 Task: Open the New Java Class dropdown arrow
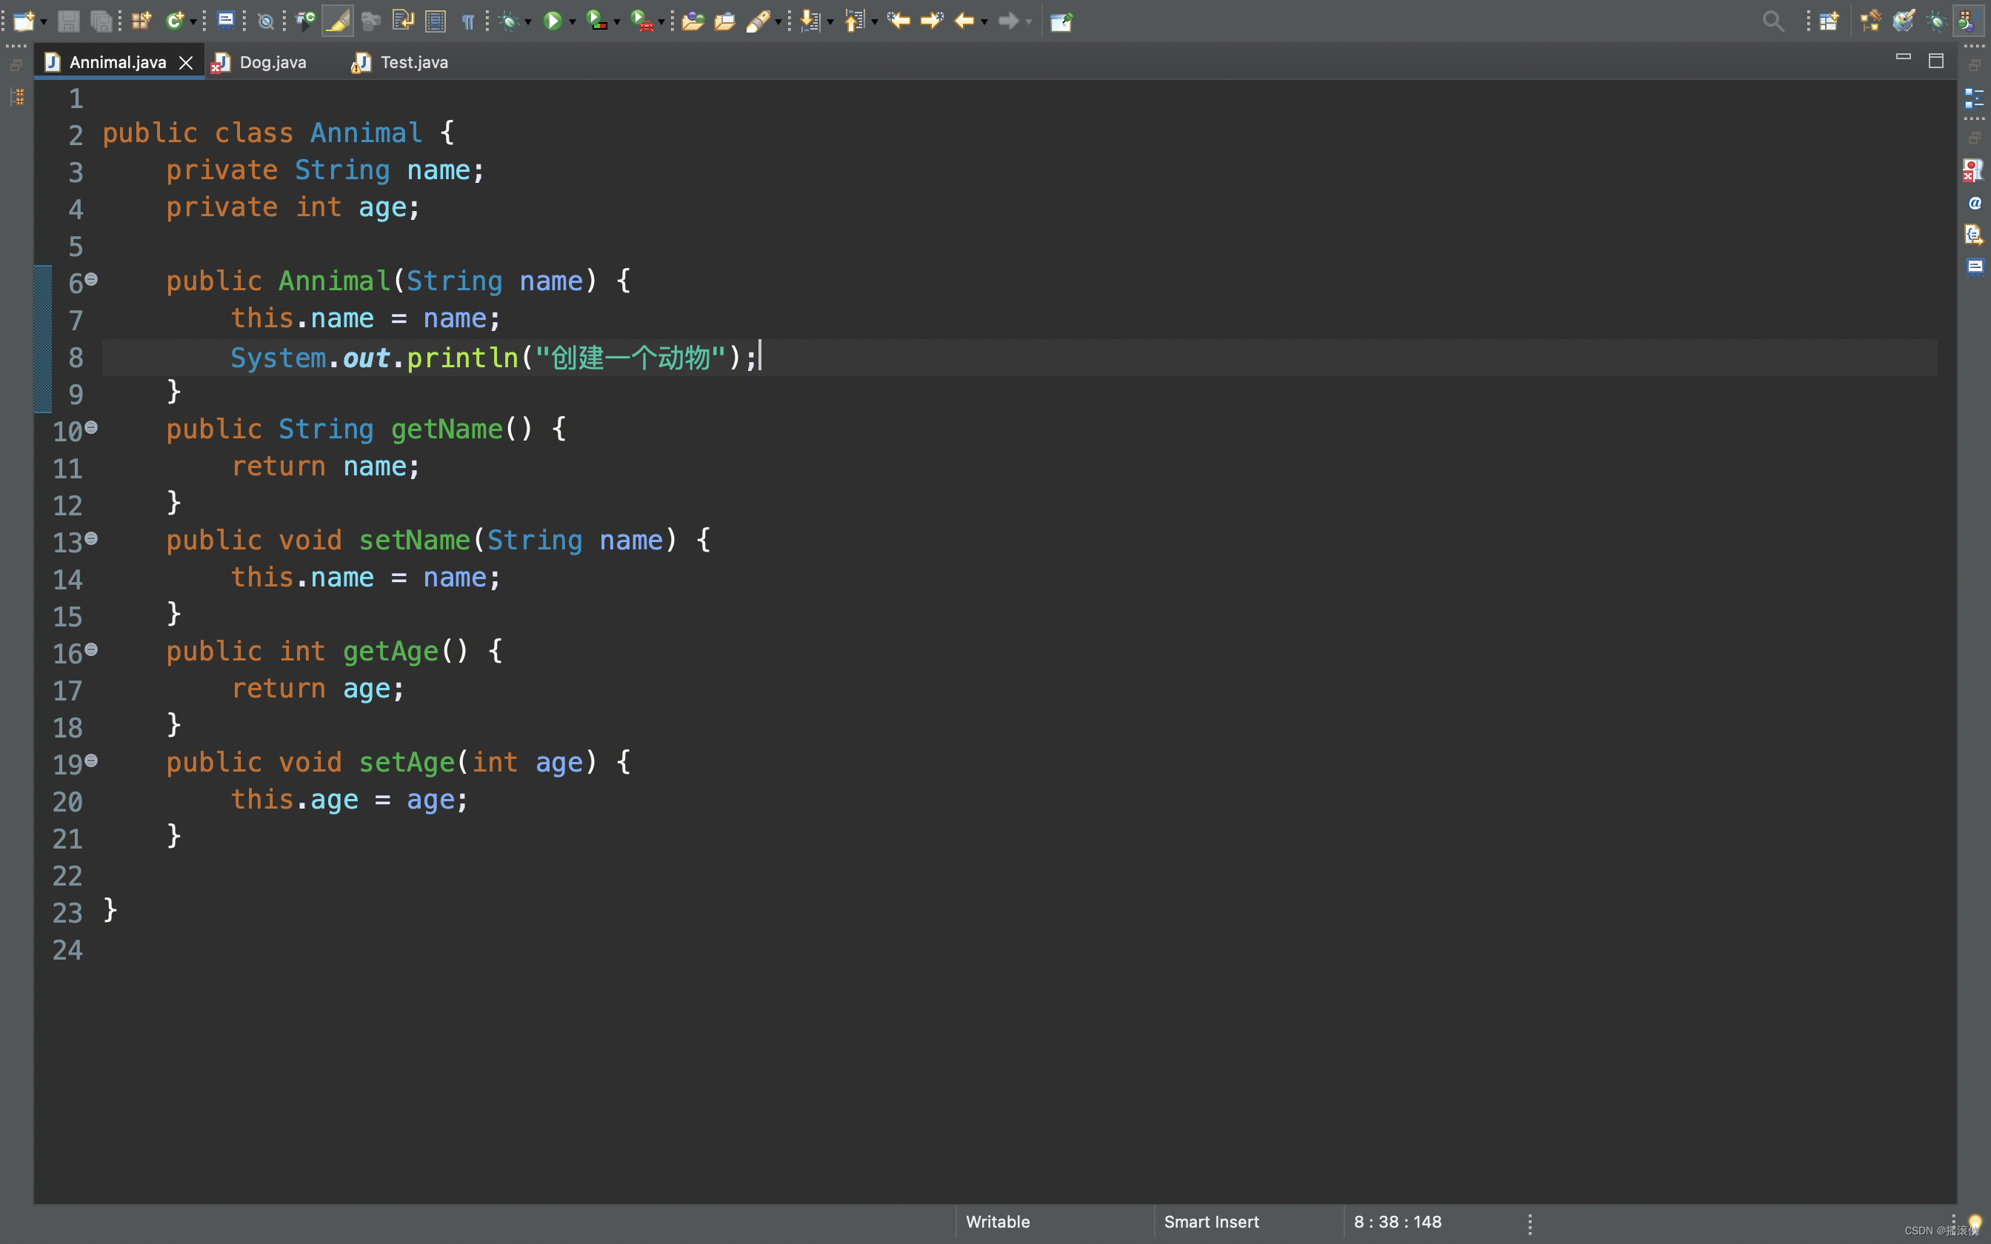coord(193,22)
